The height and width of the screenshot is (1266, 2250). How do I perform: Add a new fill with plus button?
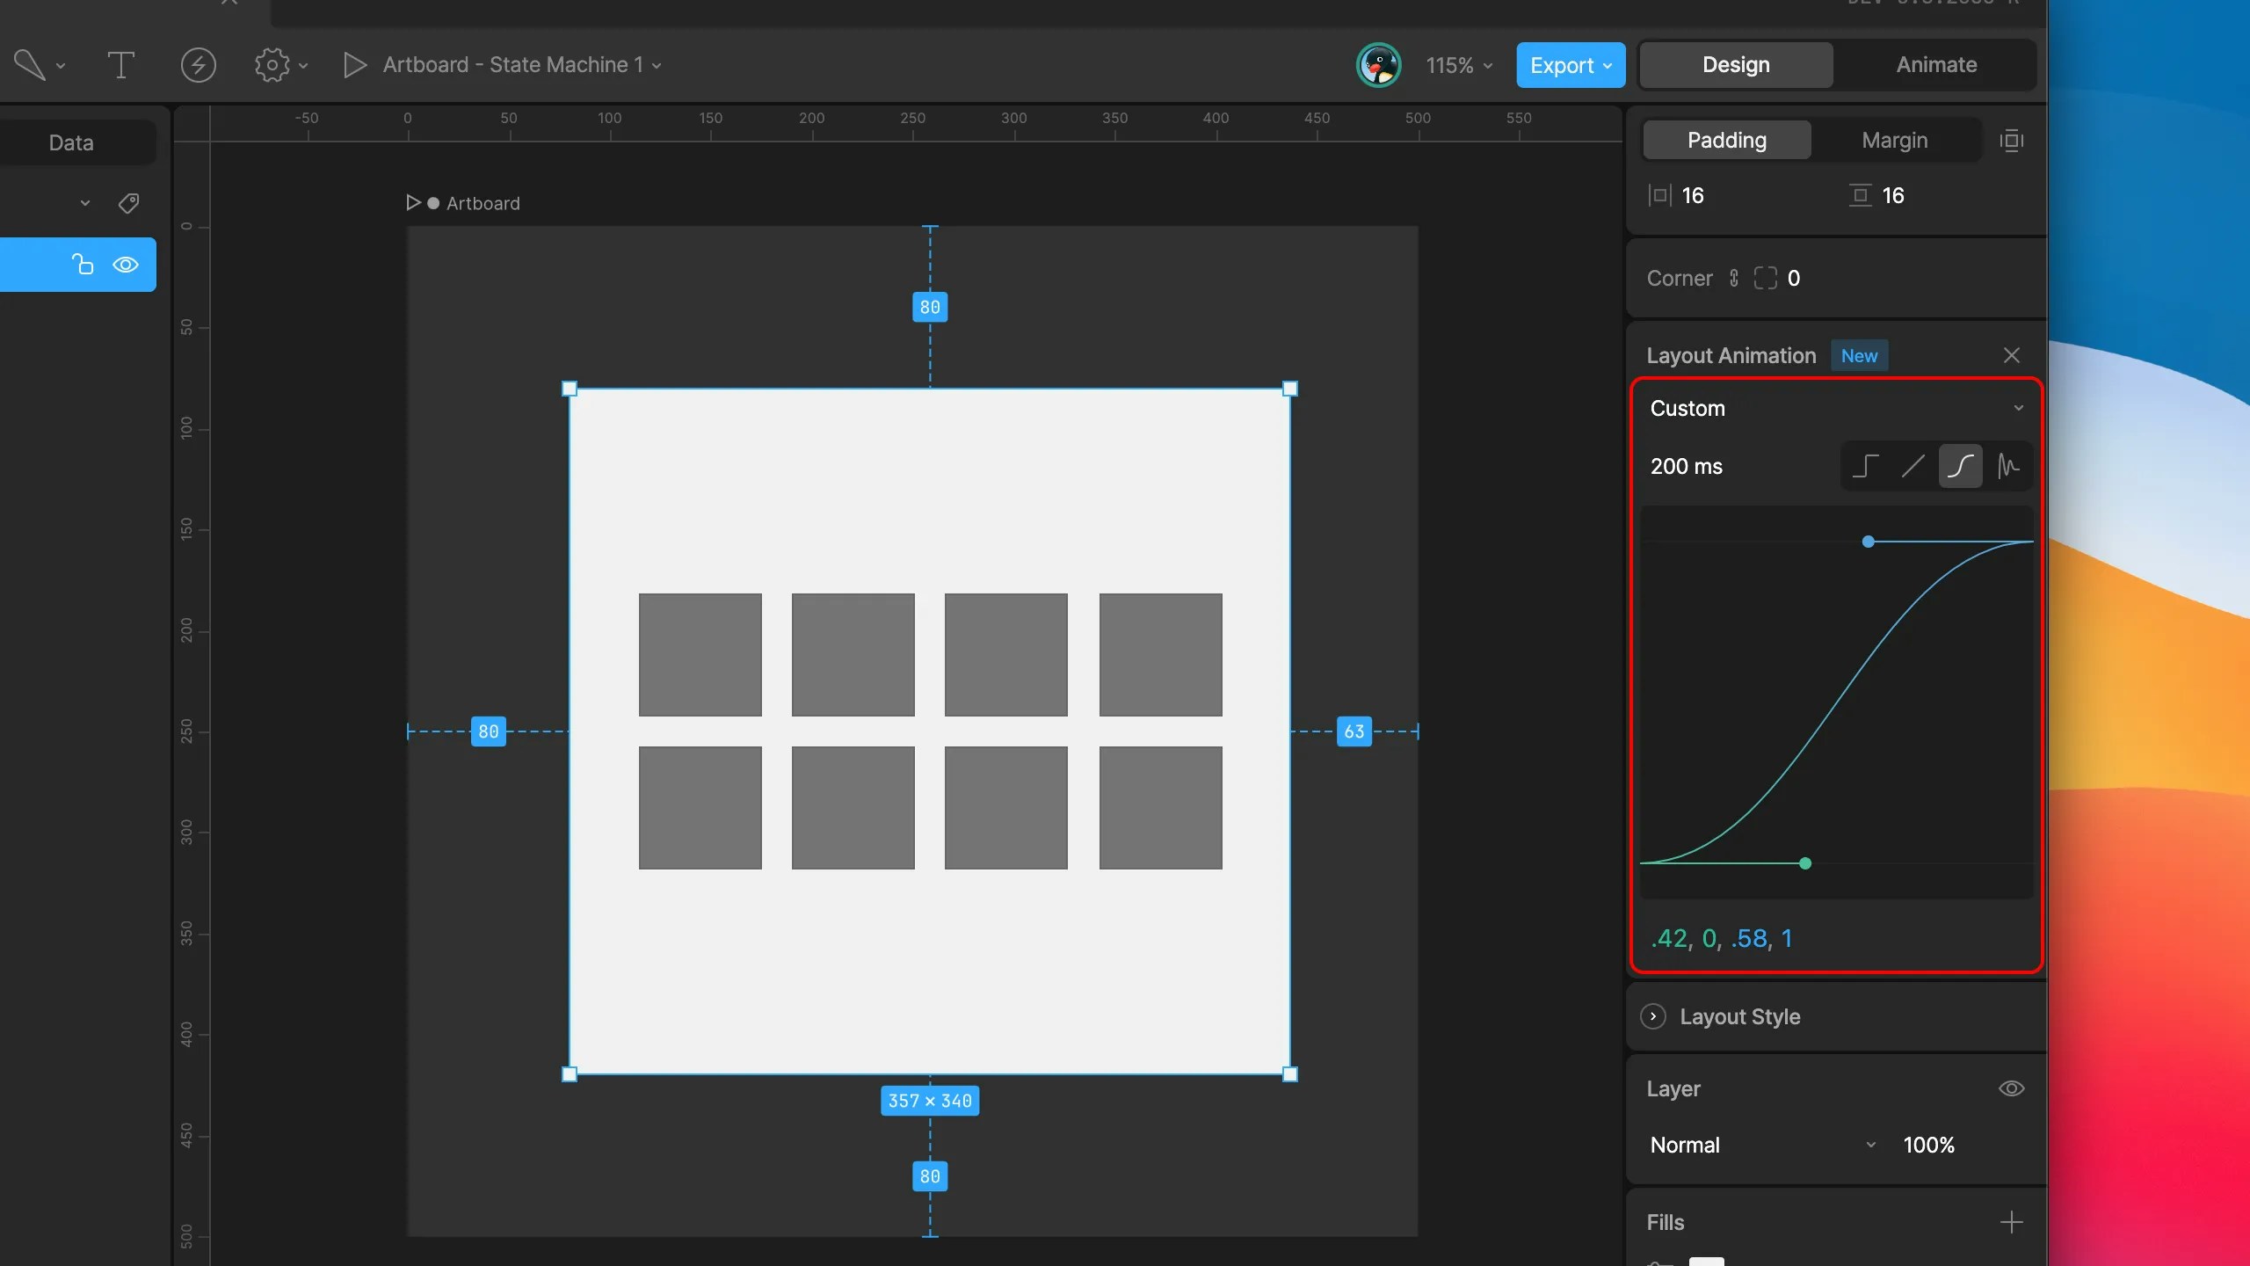click(2011, 1222)
